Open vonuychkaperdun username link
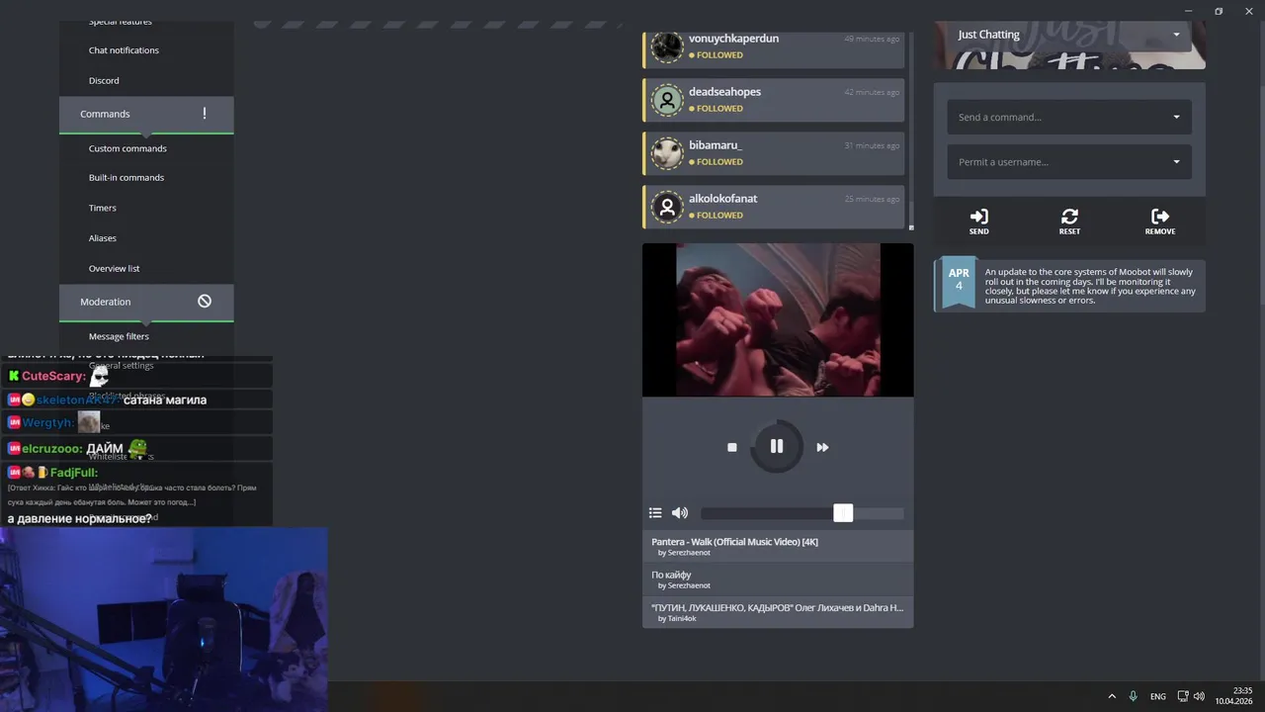This screenshot has height=712, width=1265. coord(733,39)
